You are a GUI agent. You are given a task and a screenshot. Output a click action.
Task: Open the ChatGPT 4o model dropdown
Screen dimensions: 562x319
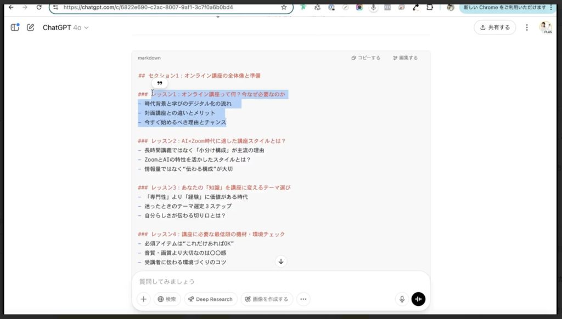[x=64, y=27]
